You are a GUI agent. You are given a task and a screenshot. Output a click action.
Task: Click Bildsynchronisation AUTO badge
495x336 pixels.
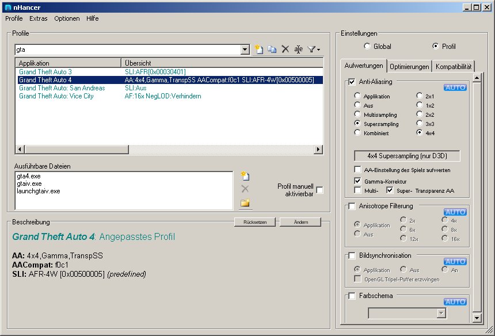point(455,262)
